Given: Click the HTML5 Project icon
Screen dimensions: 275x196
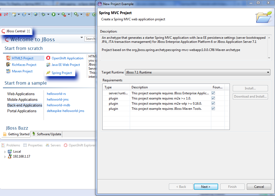Looking at the screenshot, I should (8, 58).
